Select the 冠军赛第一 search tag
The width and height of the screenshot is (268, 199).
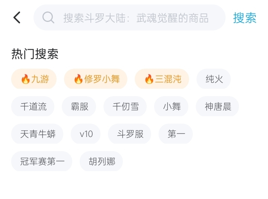(x=42, y=162)
